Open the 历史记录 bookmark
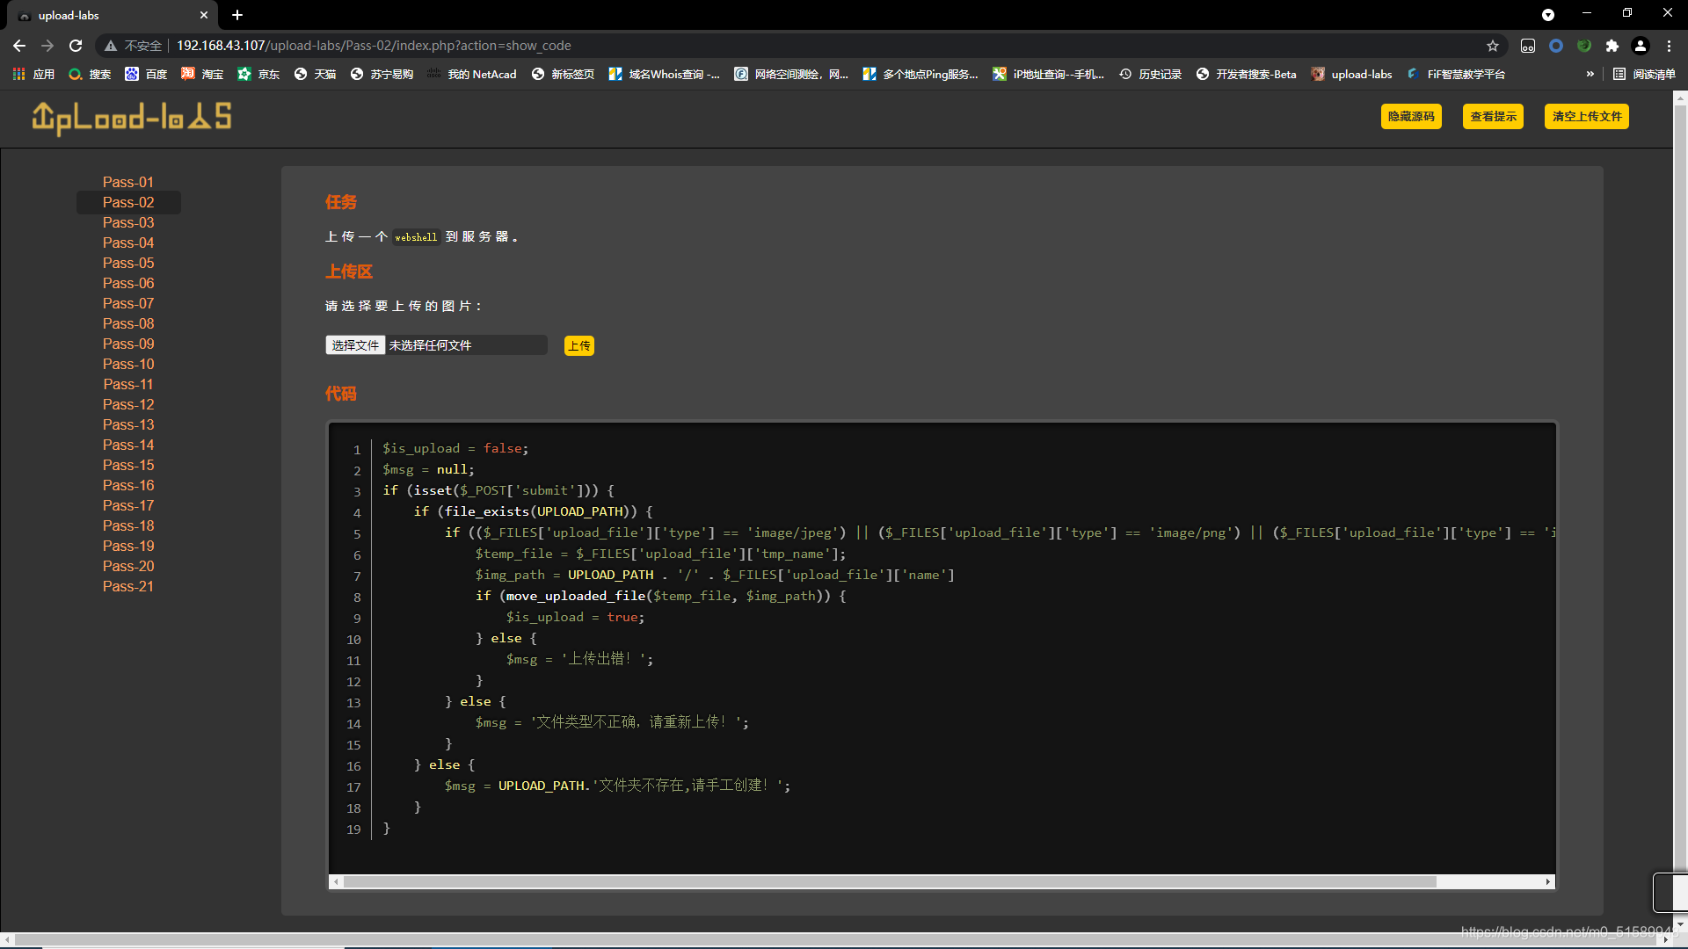The height and width of the screenshot is (949, 1688). point(1150,74)
